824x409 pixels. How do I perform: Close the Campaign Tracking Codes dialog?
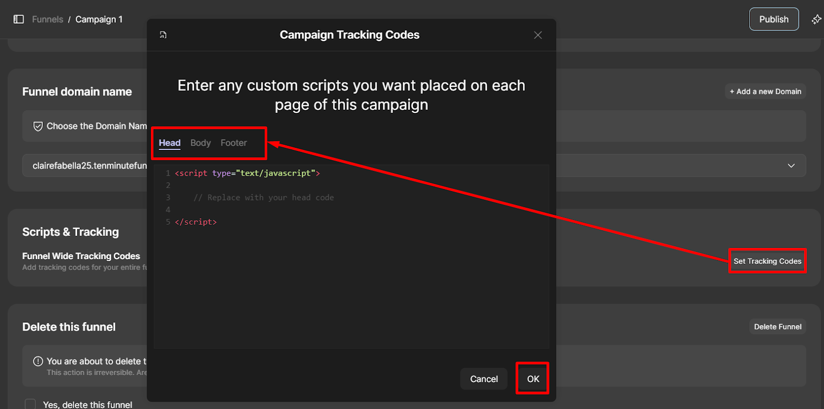coord(538,35)
